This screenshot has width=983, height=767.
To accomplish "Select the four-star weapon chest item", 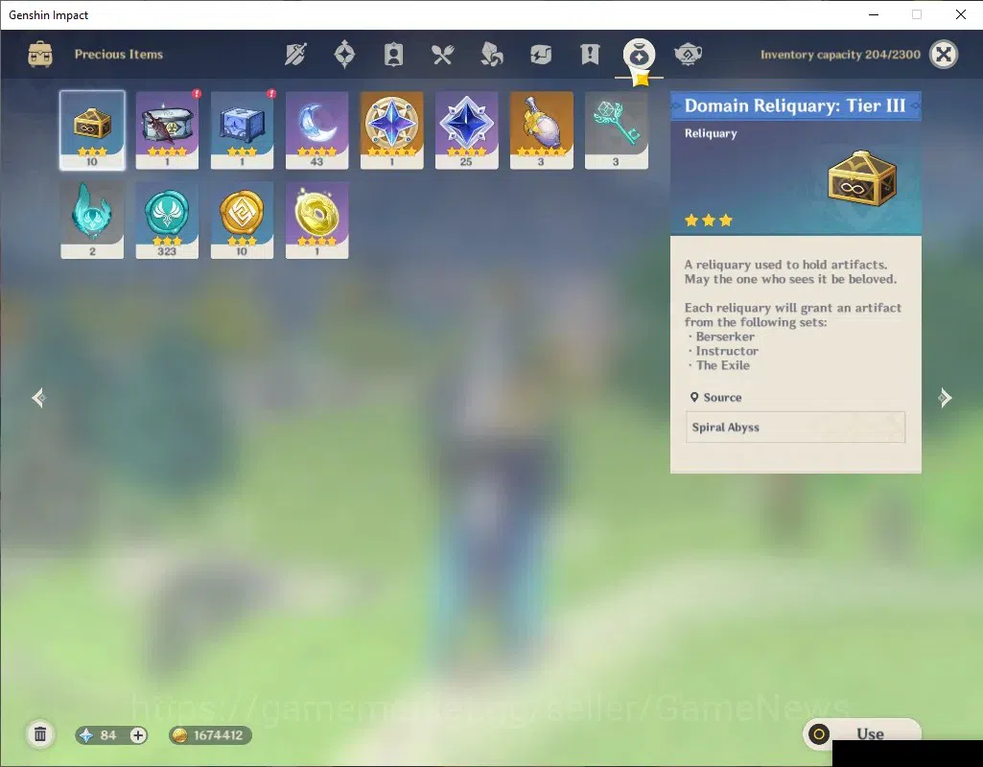I will [167, 130].
